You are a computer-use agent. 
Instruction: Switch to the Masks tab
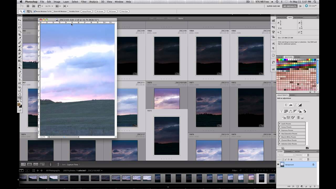point(292,95)
